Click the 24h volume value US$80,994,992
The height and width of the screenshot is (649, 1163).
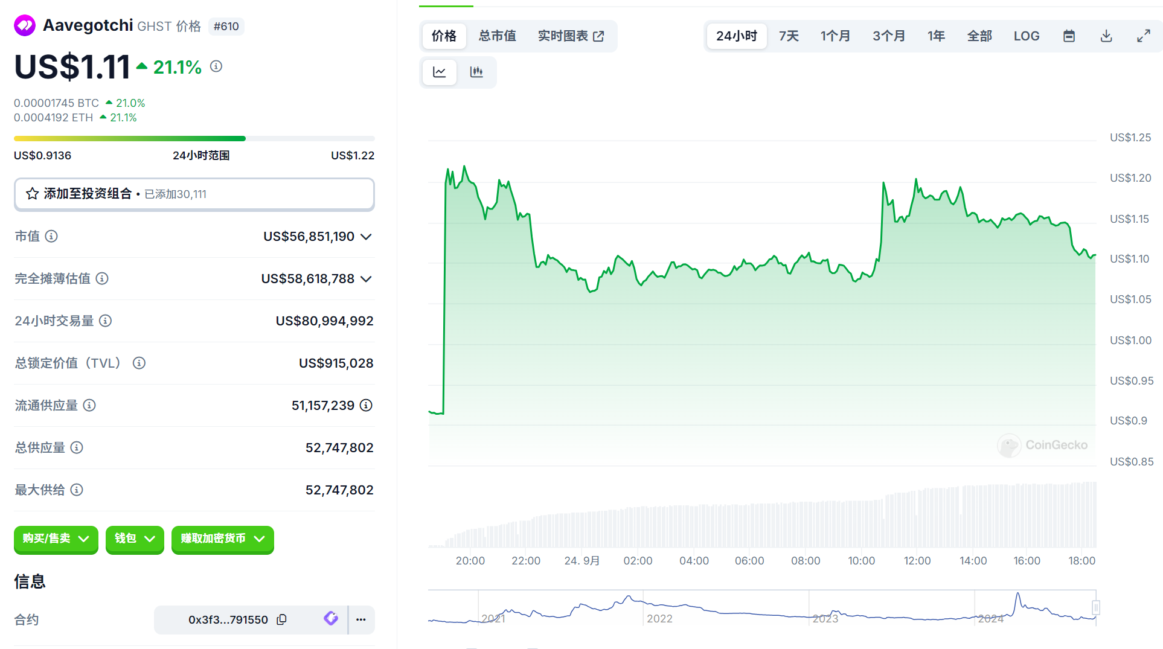(x=325, y=321)
